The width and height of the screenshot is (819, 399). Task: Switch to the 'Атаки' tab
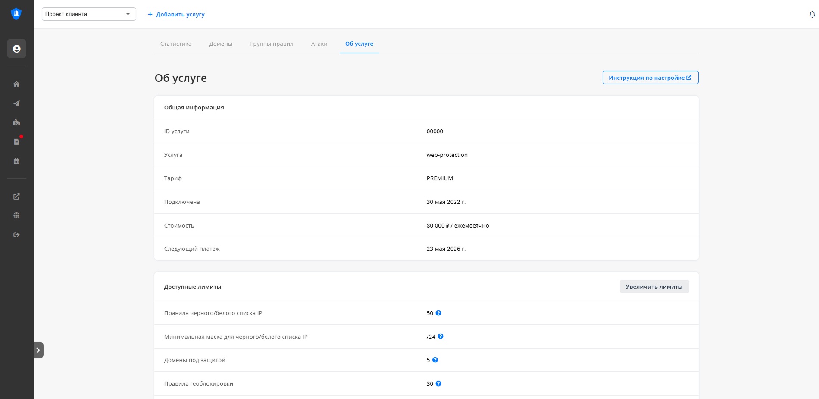(319, 44)
